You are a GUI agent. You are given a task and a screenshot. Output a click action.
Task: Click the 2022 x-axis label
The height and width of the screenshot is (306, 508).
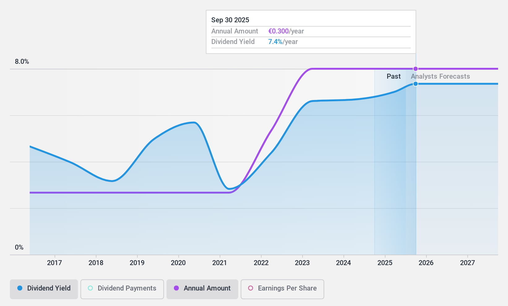click(261, 263)
